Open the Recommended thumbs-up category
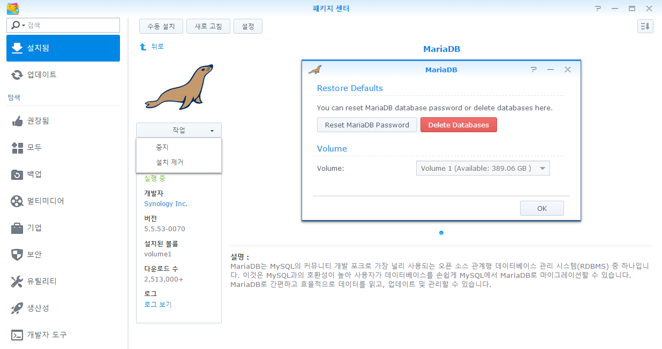The image size is (662, 349). coord(17,121)
